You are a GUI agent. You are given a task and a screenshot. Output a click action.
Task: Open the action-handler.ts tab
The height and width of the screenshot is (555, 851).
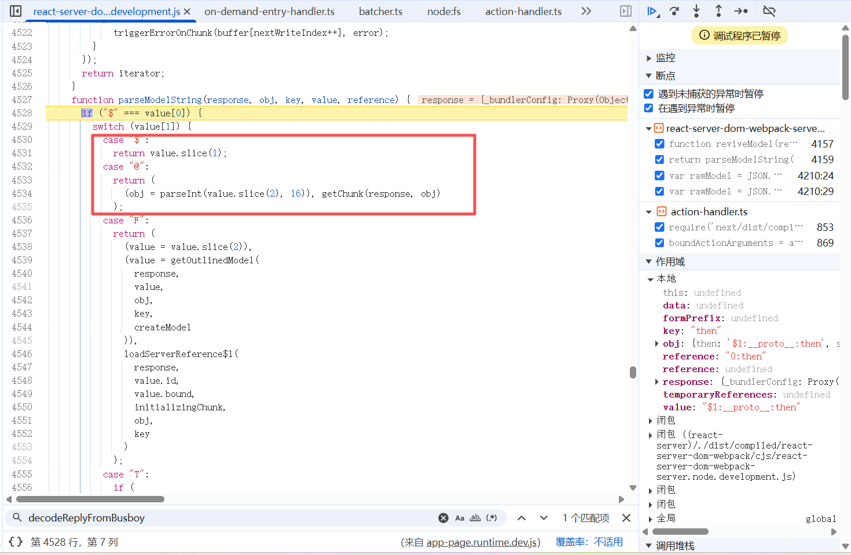coord(523,12)
